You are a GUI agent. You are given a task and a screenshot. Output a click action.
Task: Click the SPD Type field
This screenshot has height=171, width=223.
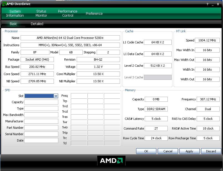[x=41, y=108]
